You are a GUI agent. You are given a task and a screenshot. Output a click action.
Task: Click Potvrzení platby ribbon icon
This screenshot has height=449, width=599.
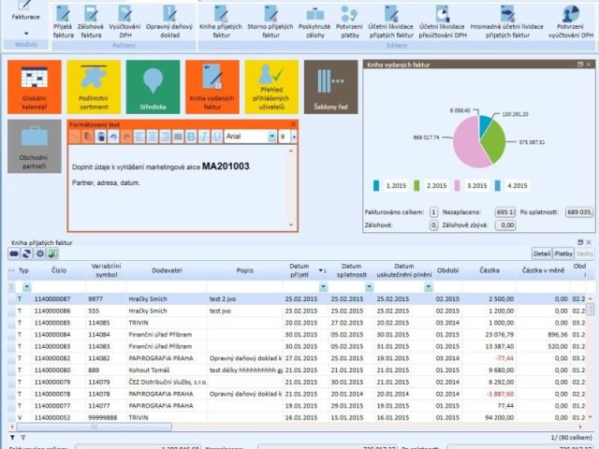coord(349,21)
